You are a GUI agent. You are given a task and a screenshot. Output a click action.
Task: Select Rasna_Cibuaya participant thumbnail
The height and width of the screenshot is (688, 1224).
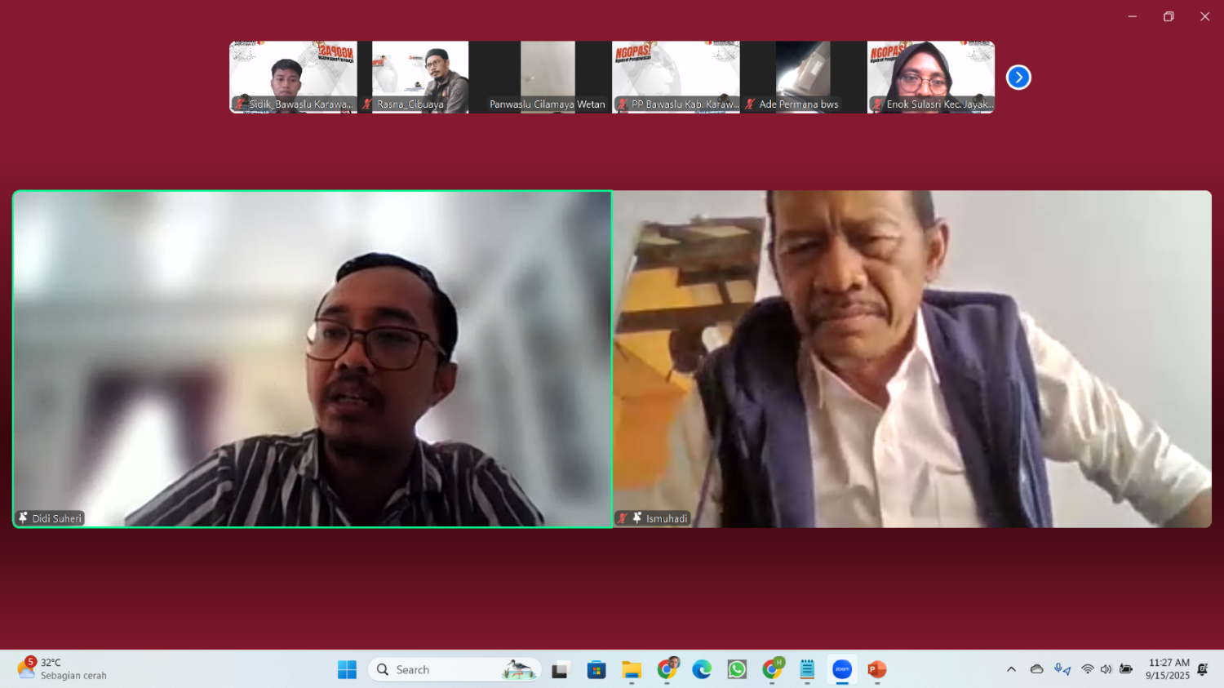click(x=420, y=77)
